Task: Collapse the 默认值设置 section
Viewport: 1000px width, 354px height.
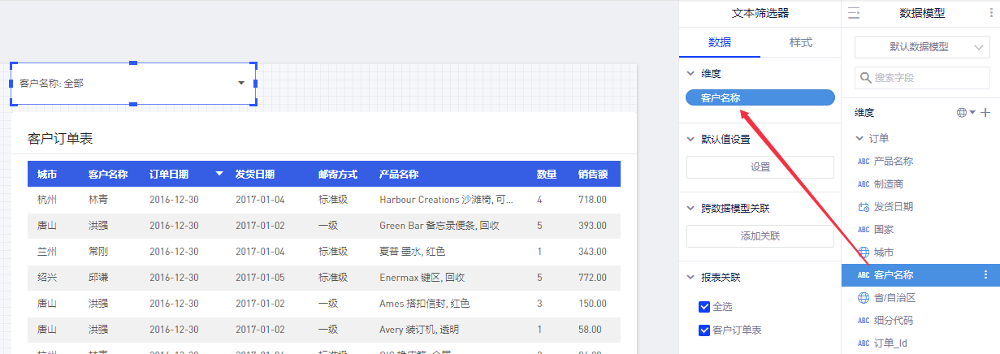Action: click(x=690, y=139)
